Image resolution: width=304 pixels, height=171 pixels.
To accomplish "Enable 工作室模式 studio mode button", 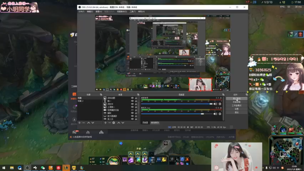I will 236,106.
